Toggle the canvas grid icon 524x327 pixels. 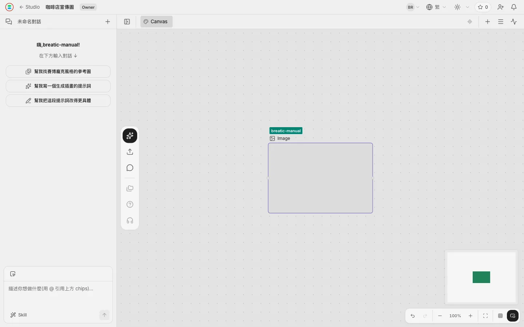pyautogui.click(x=500, y=316)
